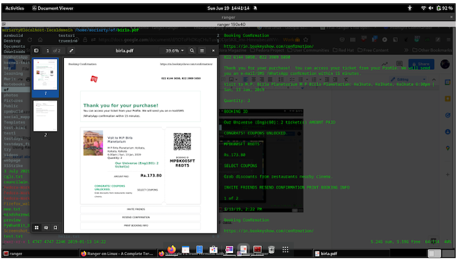Toggle the sidebar in Document Viewer
This screenshot has width=459, height=264.
(x=36, y=50)
